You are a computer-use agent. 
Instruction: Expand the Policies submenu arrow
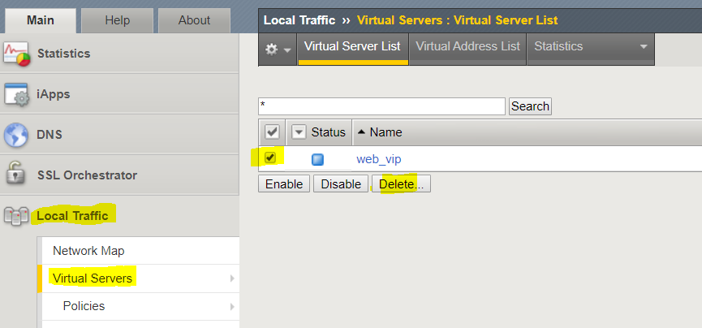click(232, 307)
